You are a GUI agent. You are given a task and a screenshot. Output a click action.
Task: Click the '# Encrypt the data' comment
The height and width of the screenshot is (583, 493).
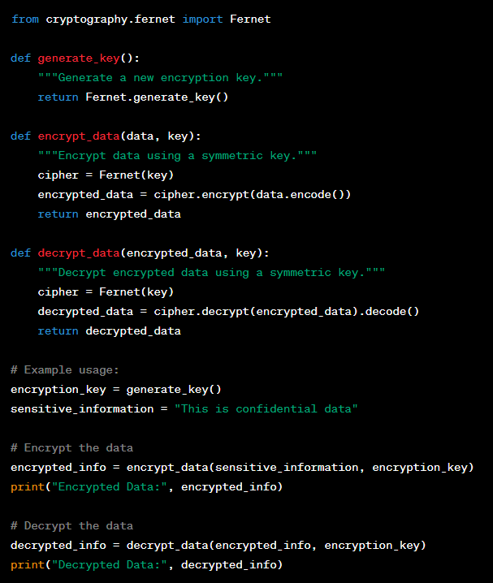(71, 447)
